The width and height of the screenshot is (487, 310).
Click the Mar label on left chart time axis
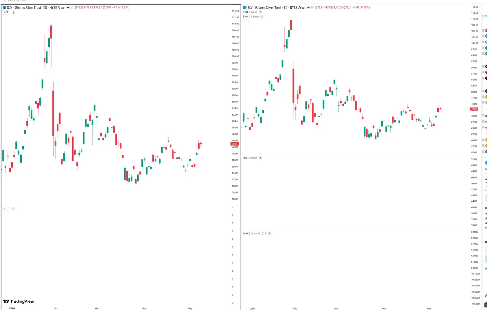coord(96,308)
